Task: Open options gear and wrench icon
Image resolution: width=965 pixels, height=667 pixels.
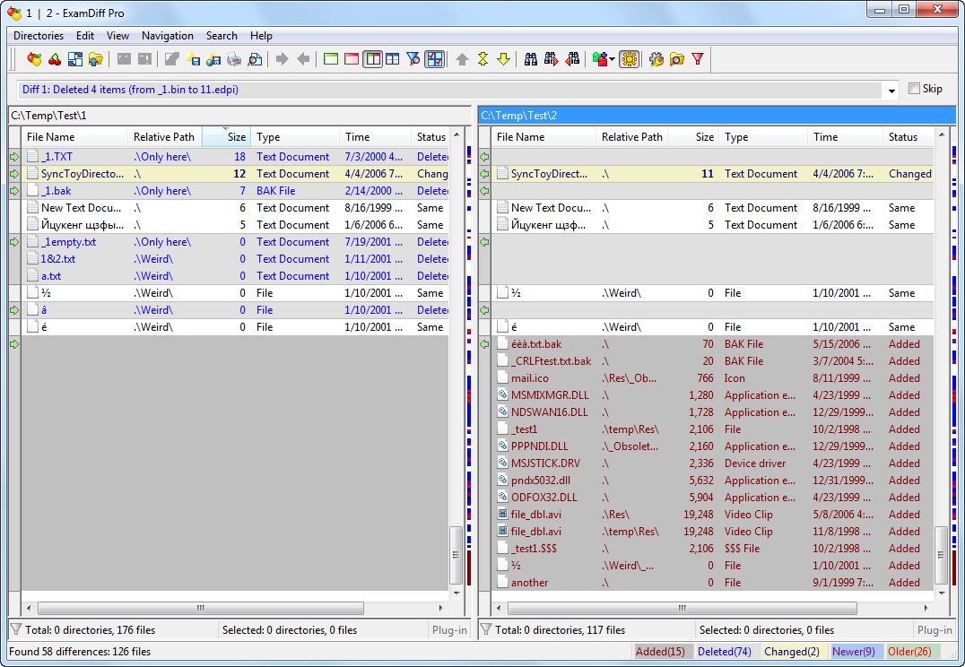Action: coord(656,59)
